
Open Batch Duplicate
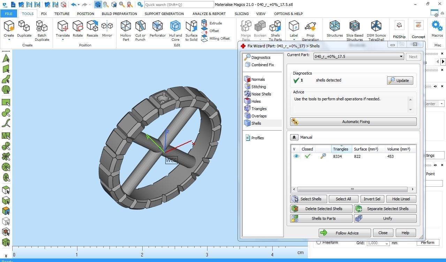tap(42, 31)
